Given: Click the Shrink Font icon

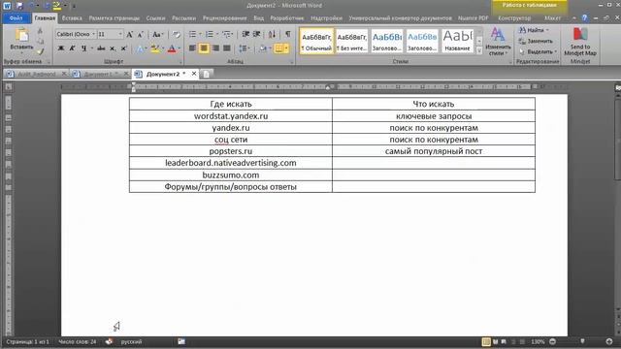Looking at the screenshot, I should (140, 35).
